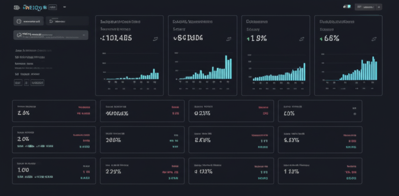
Task: Select the last text item in the sidebar list
Action: (x=27, y=74)
